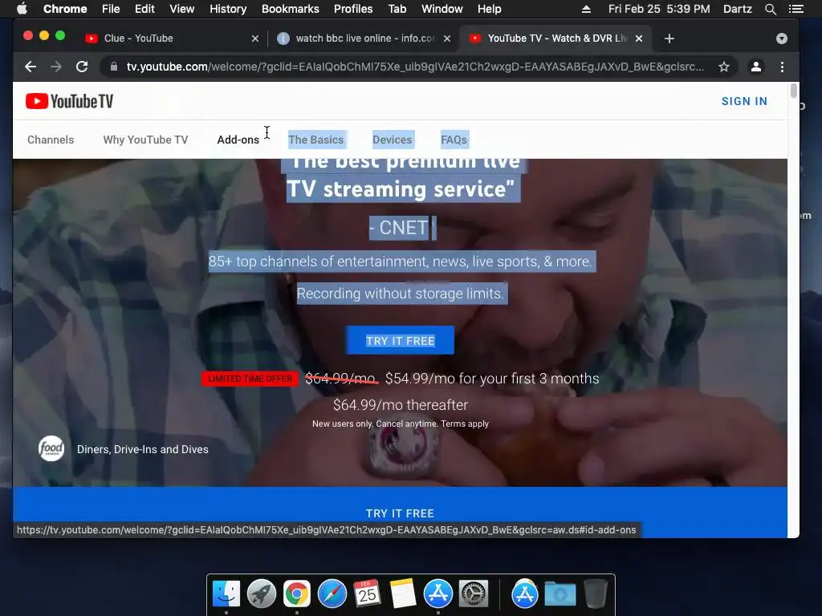Open the Channels section link
Image resolution: width=822 pixels, height=616 pixels.
pyautogui.click(x=51, y=140)
